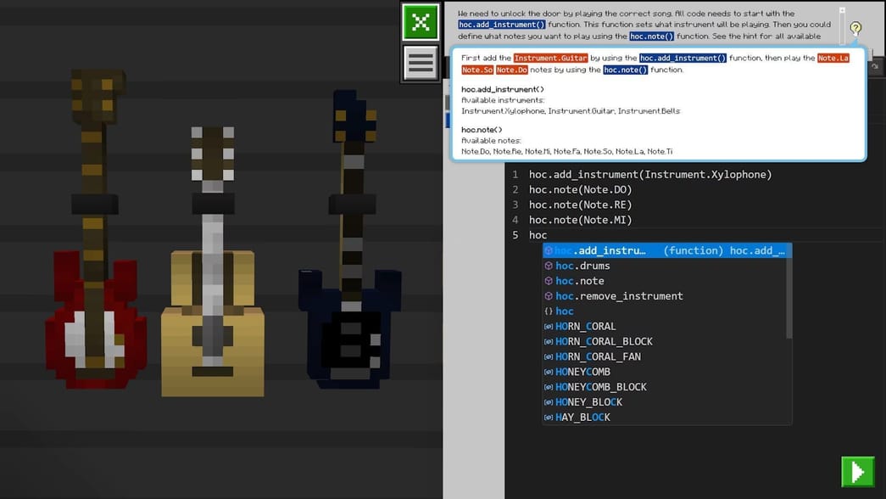Viewport: 886px width, 499px height.
Task: Click the lightbulb hint icon
Action: point(855,27)
